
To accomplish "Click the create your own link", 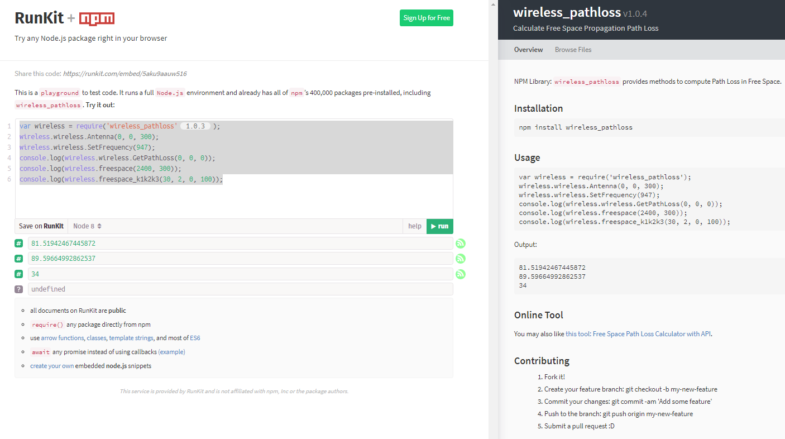I will 52,366.
